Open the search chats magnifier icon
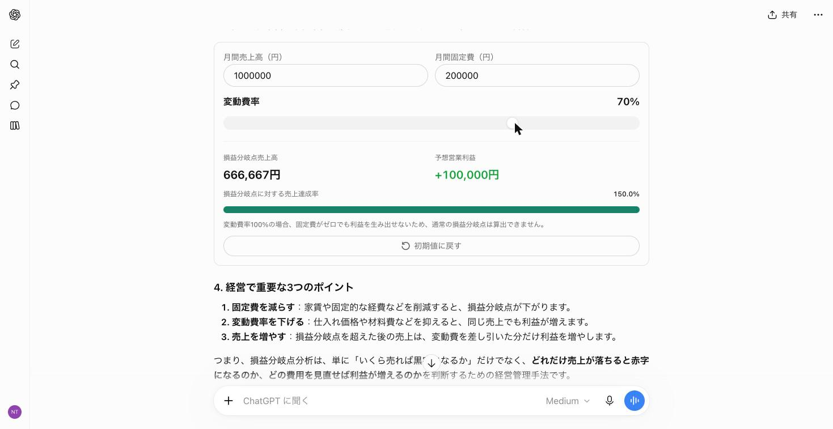 (15, 65)
